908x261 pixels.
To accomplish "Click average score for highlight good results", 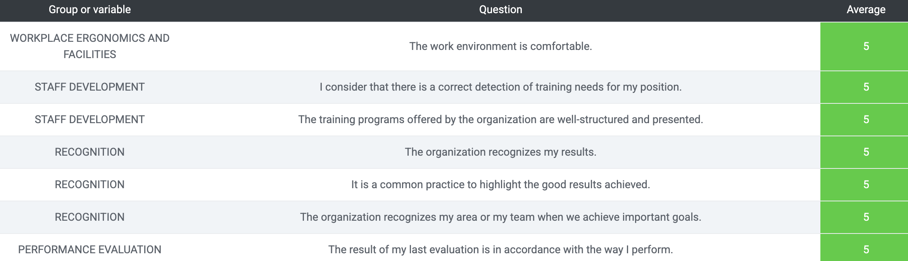I will tap(864, 185).
